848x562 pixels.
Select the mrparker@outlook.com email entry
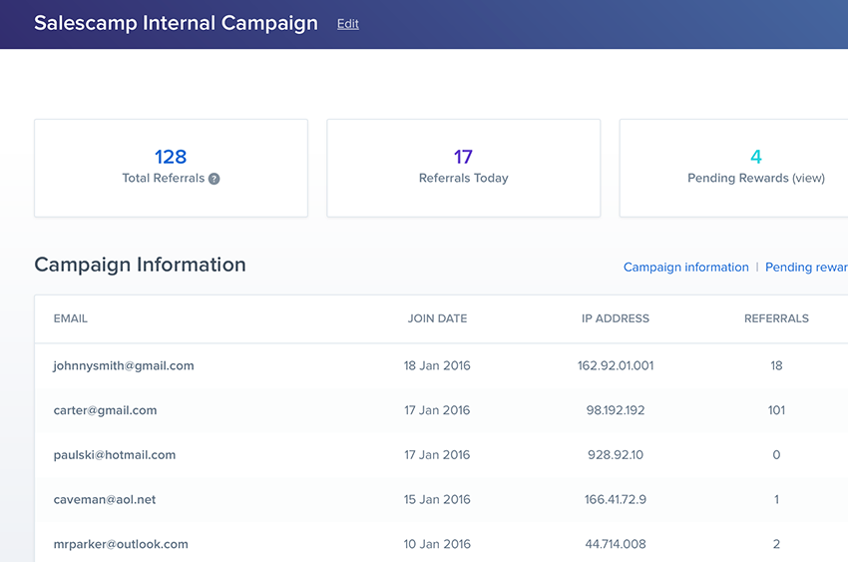[x=121, y=544]
